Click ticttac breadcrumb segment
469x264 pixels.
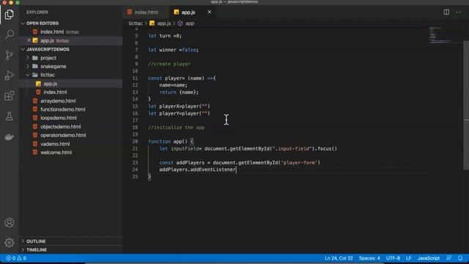136,23
